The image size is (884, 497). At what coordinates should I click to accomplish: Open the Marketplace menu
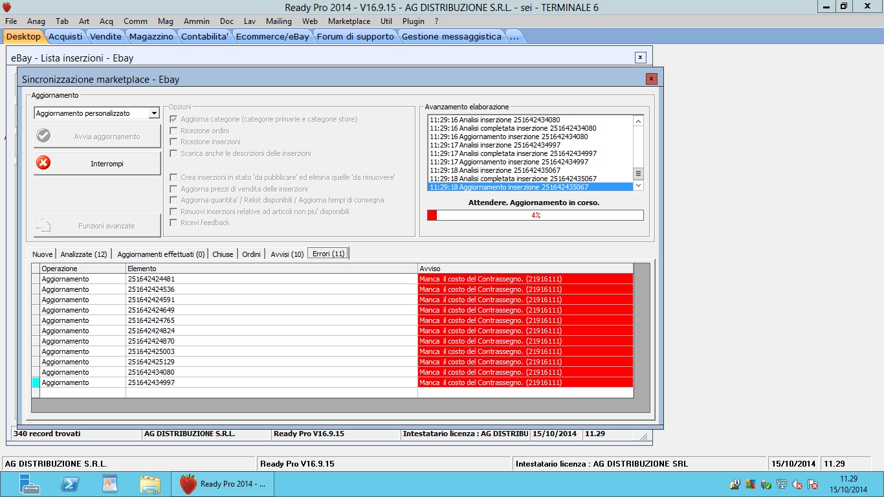(349, 21)
